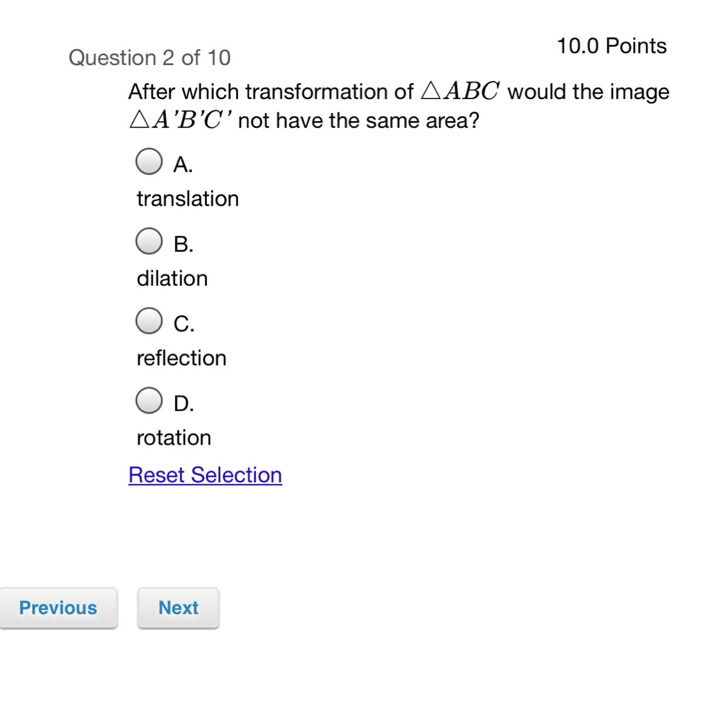Click the 'A.' option letter label
This screenshot has width=702, height=703.
[183, 165]
